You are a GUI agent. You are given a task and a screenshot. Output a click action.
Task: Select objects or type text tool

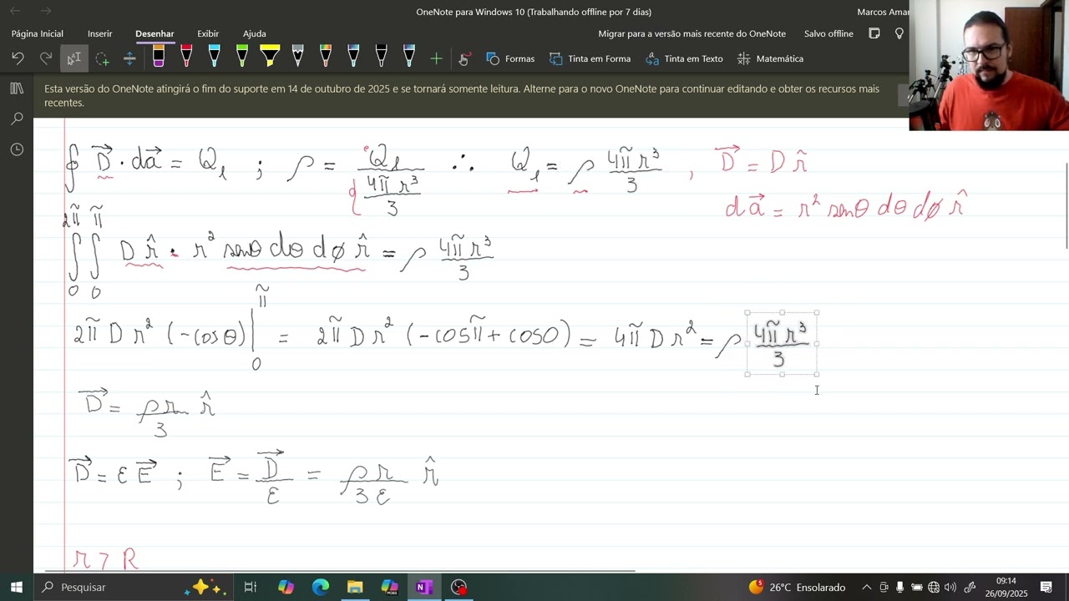click(x=73, y=58)
